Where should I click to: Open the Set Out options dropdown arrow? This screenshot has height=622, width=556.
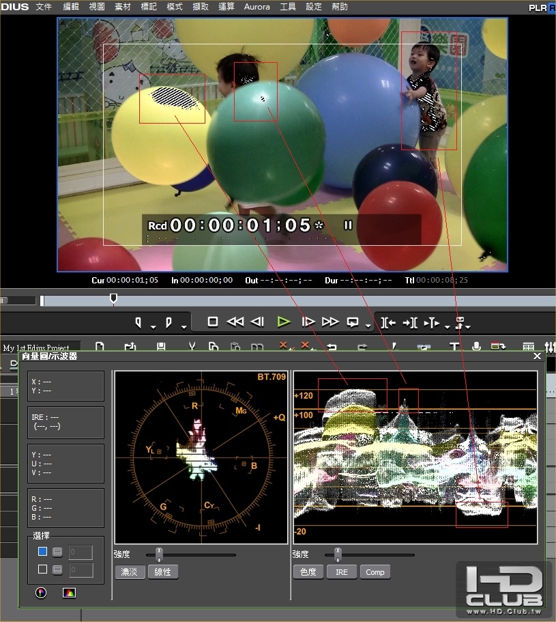pyautogui.click(x=184, y=327)
